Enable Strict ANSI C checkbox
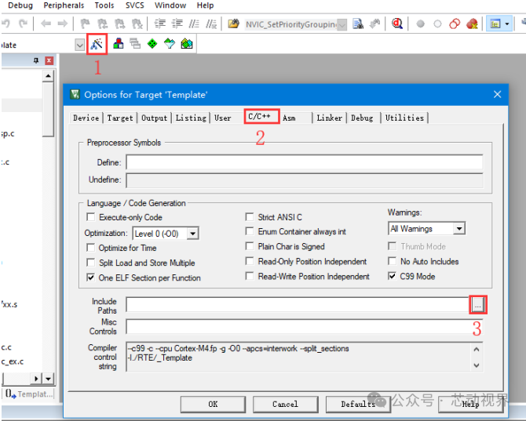The width and height of the screenshot is (526, 421). [x=249, y=217]
